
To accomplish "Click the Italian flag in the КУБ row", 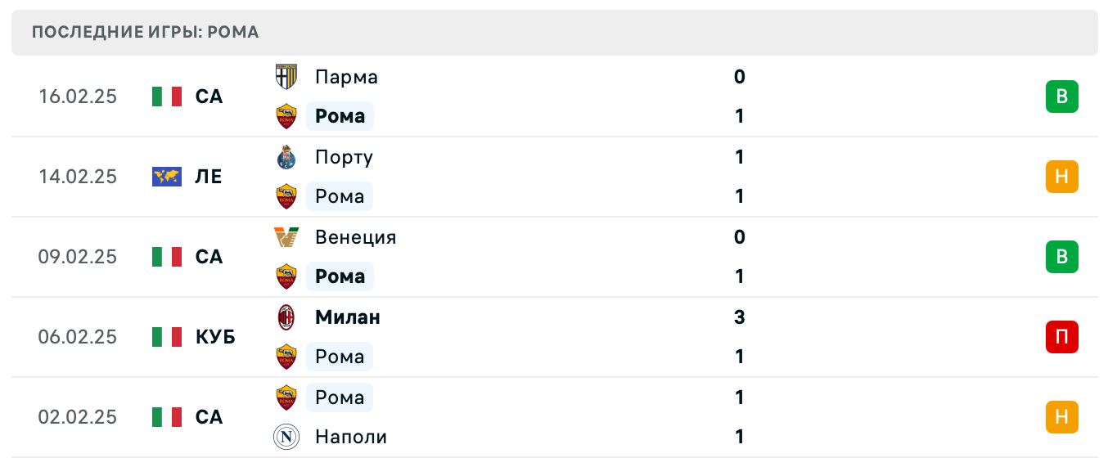I will pyautogui.click(x=166, y=336).
